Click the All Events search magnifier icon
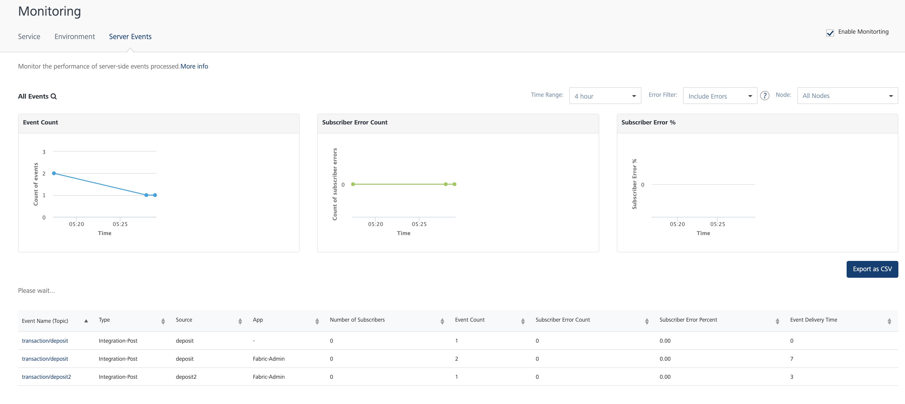This screenshot has width=905, height=404. tap(54, 96)
